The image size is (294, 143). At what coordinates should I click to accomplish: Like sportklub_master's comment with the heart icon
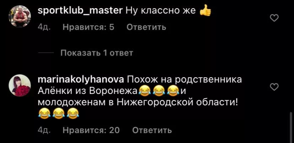tap(274, 18)
